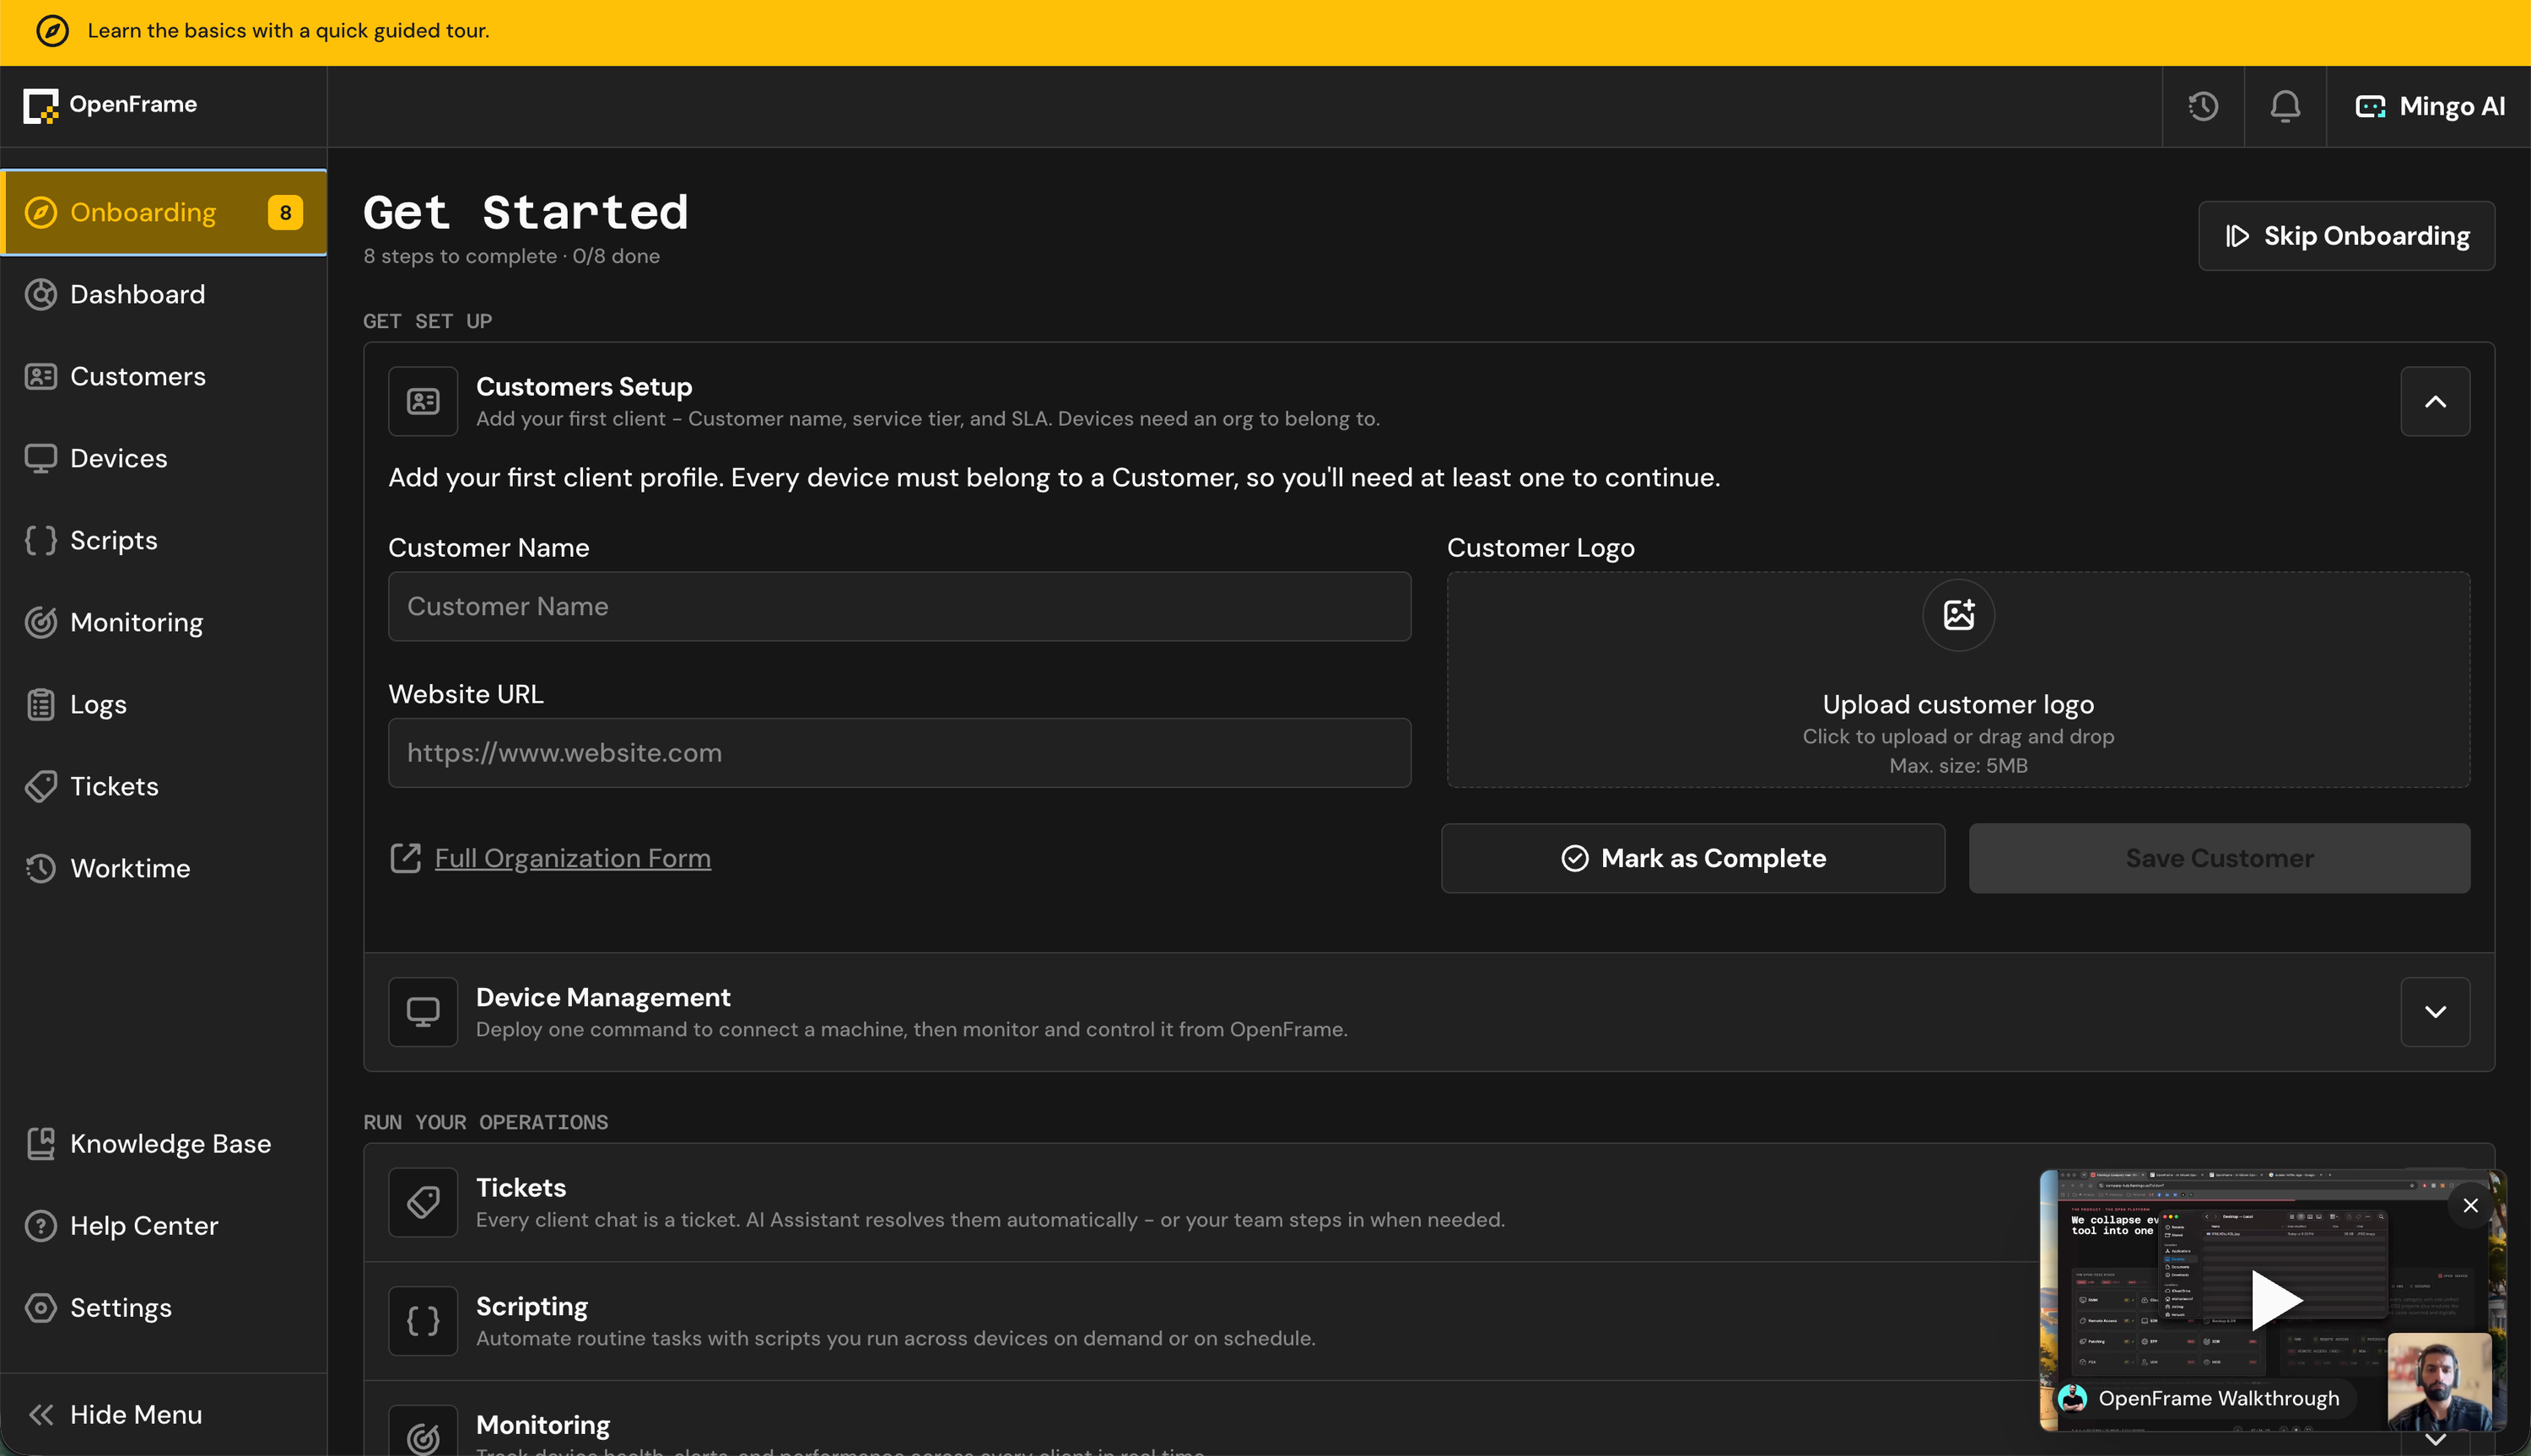
Task: Click the "OpenFrame Walkthrough" caption
Action: point(2218,1398)
